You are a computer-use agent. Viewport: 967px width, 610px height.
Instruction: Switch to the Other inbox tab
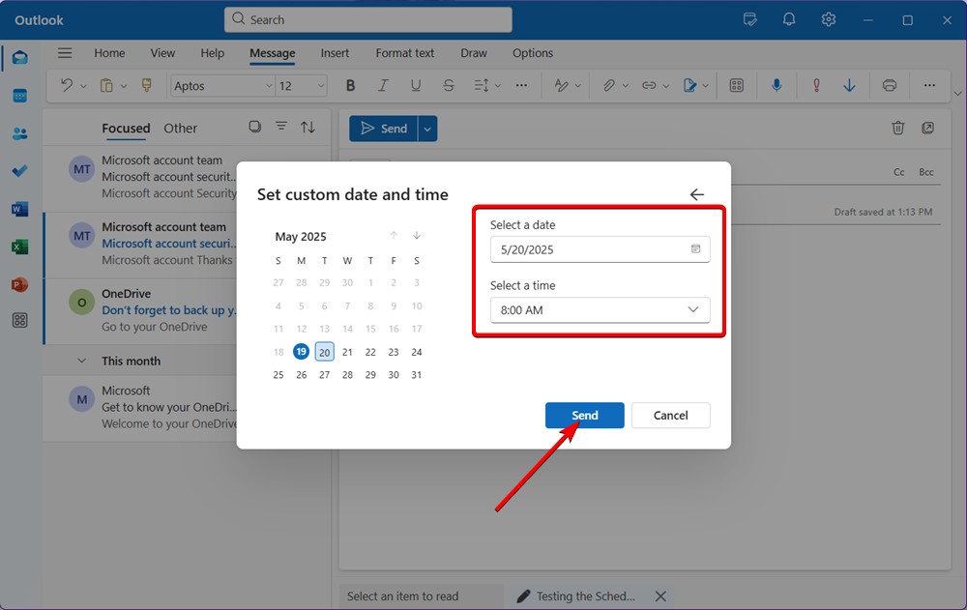tap(180, 128)
